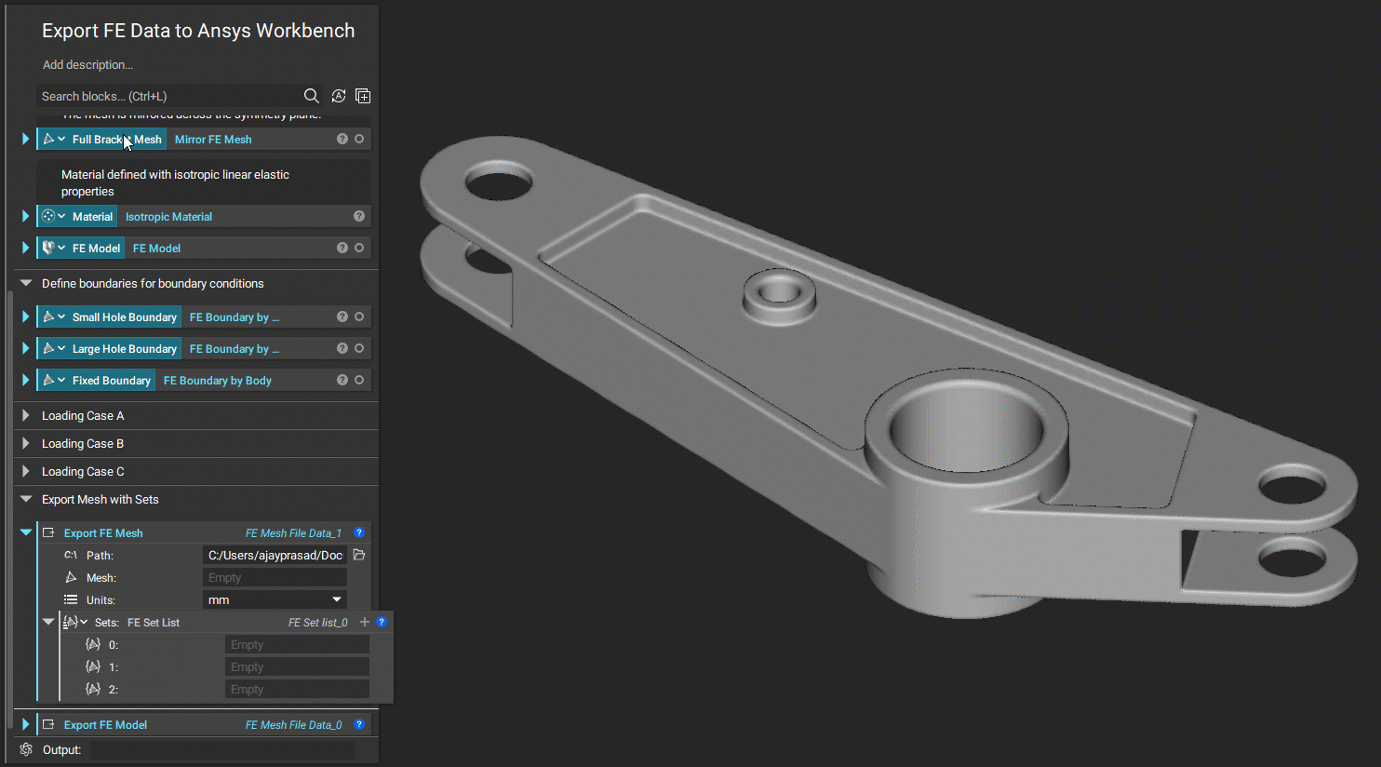Collapse the Sets FE Set List
This screenshot has width=1381, height=767.
point(48,622)
